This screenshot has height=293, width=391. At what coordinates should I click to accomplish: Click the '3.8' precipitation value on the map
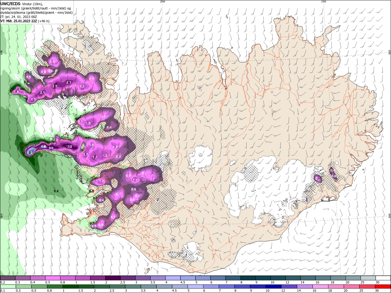51,148
